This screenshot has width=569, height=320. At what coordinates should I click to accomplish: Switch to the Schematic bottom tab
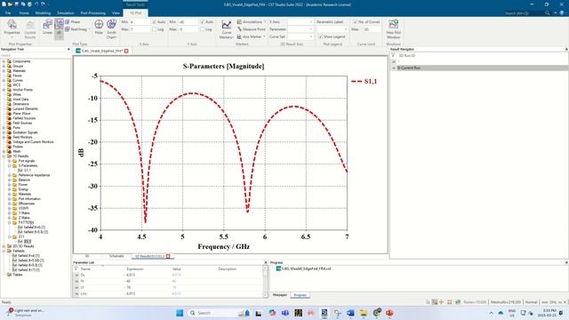point(116,256)
